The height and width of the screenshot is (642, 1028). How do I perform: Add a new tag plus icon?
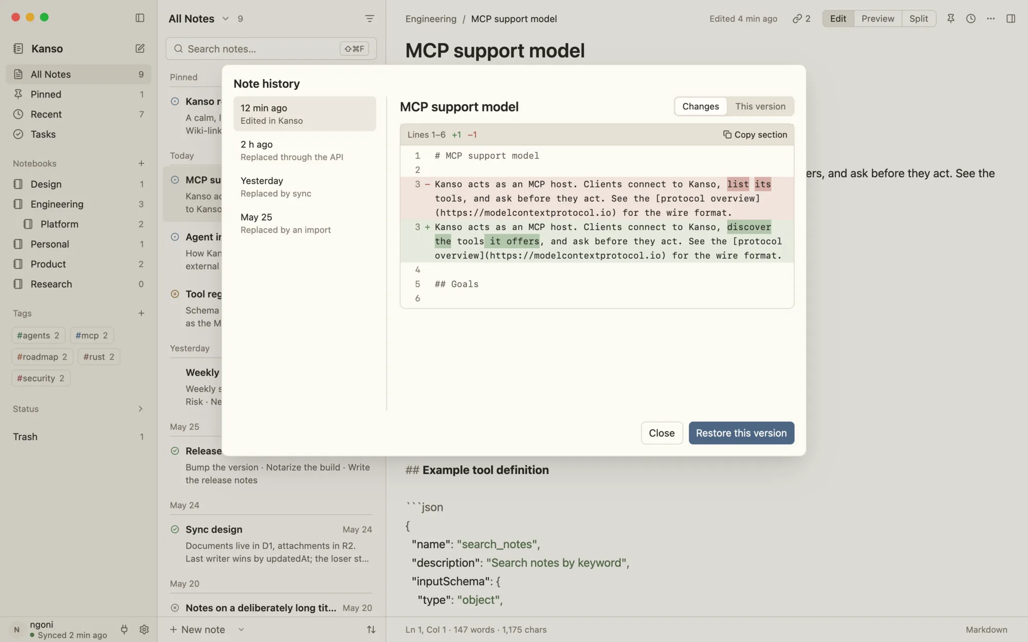141,313
